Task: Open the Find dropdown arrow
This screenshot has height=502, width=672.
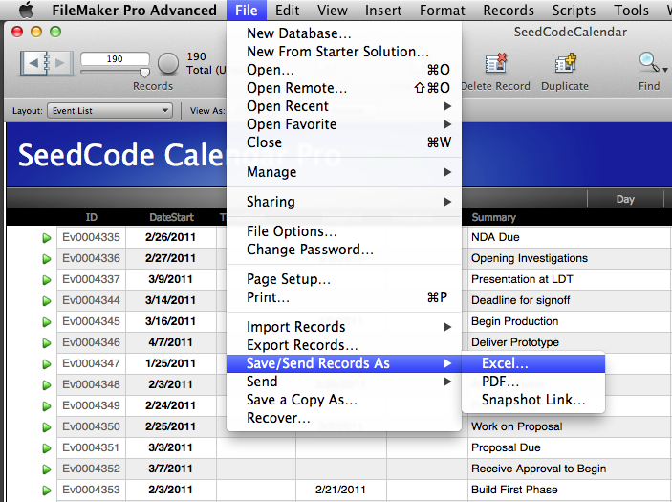Action: [664, 70]
